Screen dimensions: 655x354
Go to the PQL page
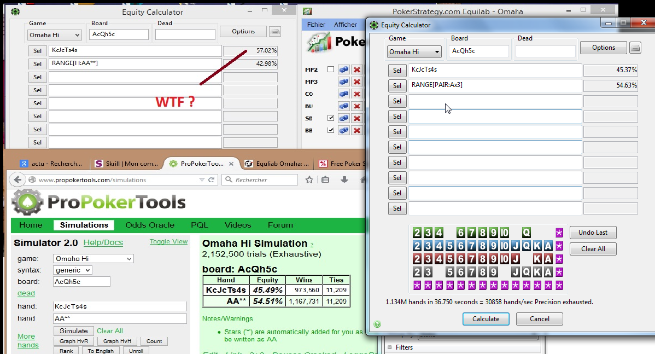(199, 225)
